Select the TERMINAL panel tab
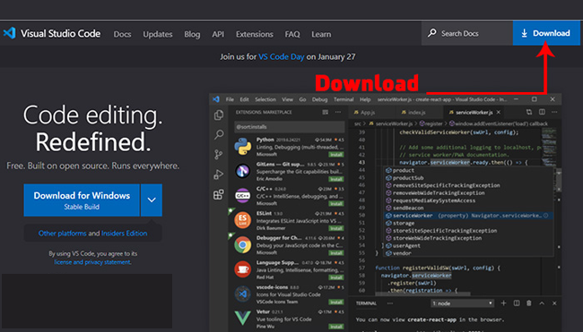This screenshot has width=583, height=332. [x=366, y=303]
